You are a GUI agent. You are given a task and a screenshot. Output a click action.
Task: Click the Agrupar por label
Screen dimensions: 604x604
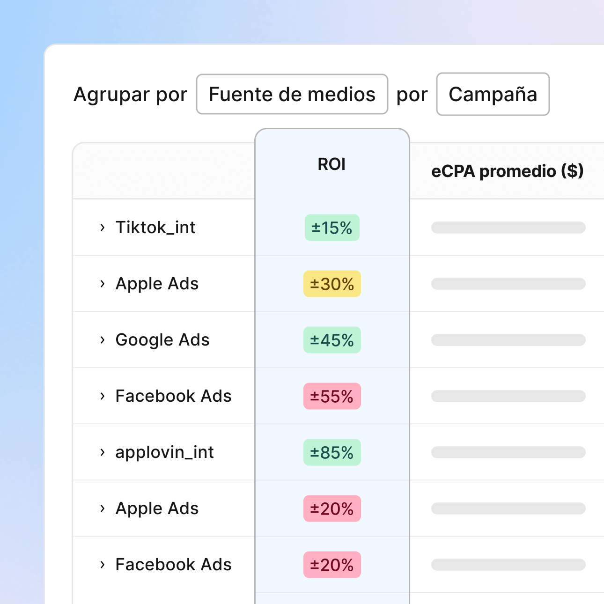pyautogui.click(x=130, y=94)
